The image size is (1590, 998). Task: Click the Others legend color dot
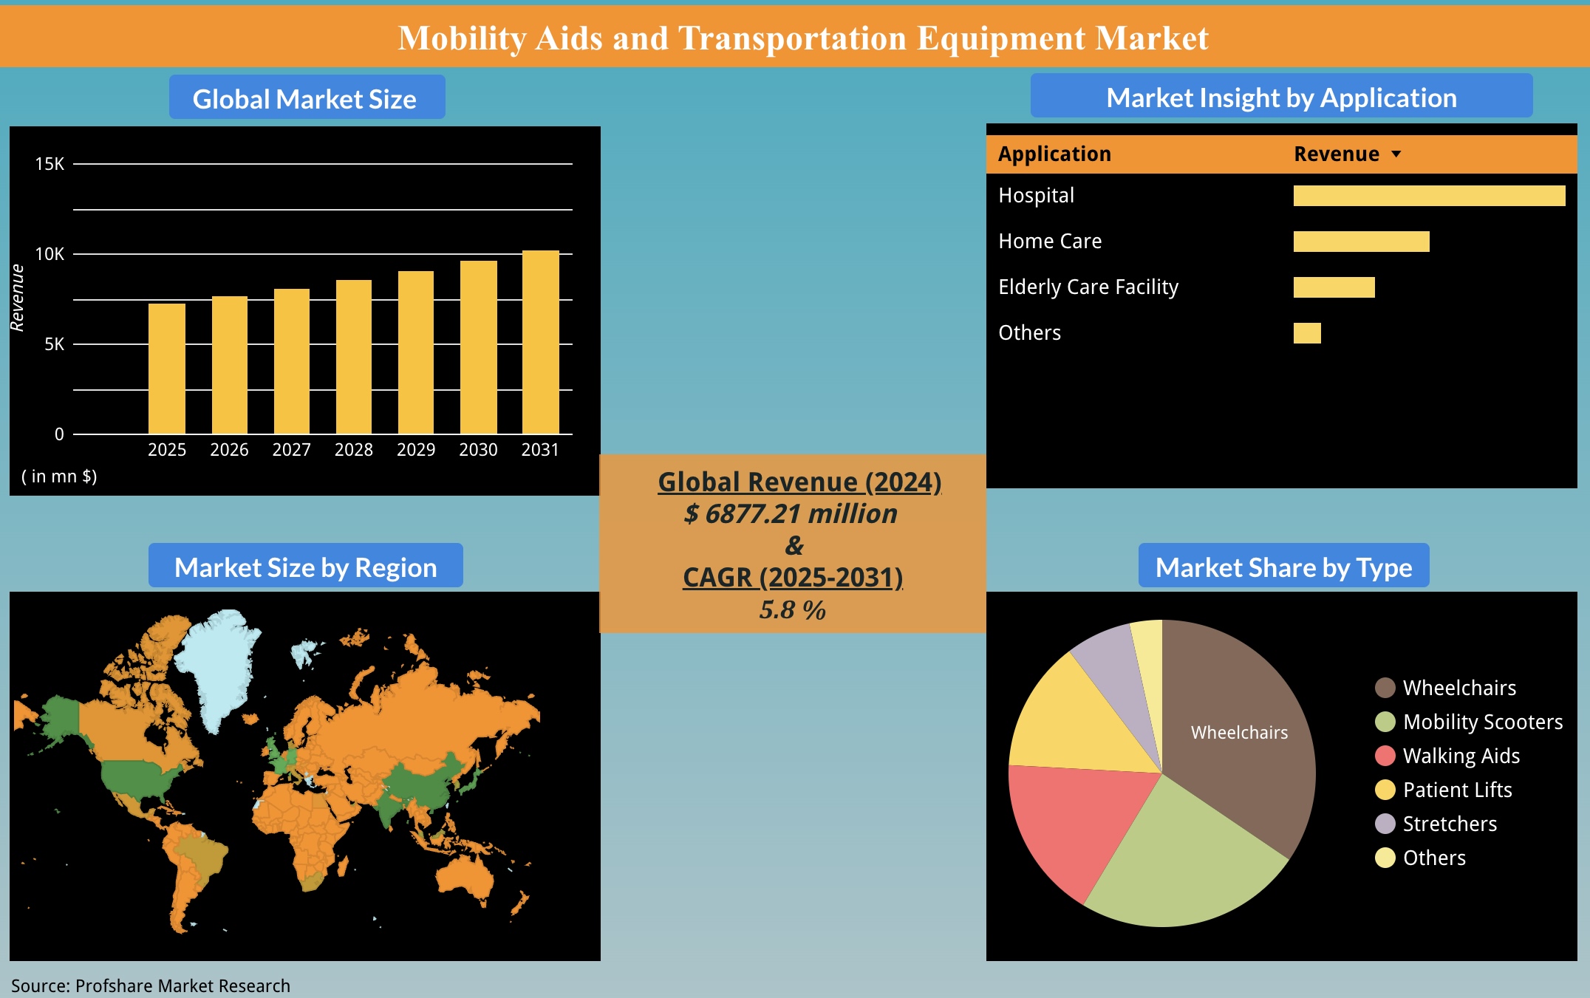pos(1385,858)
